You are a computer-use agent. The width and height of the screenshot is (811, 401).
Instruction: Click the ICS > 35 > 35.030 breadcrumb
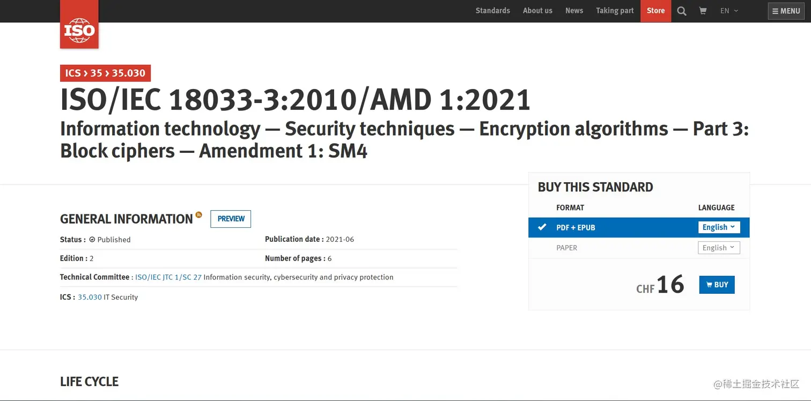pyautogui.click(x=105, y=73)
